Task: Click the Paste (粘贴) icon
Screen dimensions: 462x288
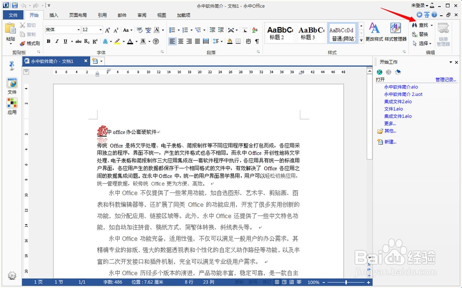Action: (11, 29)
